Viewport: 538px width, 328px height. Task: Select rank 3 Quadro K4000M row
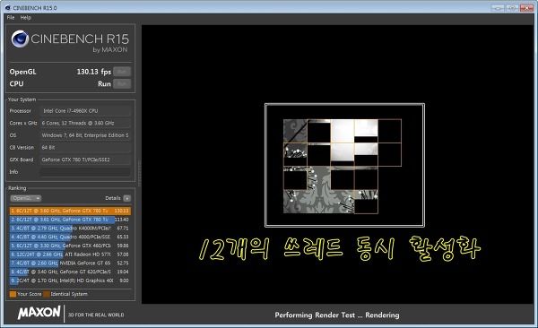click(70, 229)
